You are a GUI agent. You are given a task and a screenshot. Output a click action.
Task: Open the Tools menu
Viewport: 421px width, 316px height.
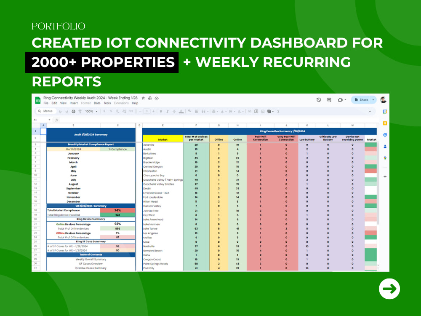tap(107, 103)
